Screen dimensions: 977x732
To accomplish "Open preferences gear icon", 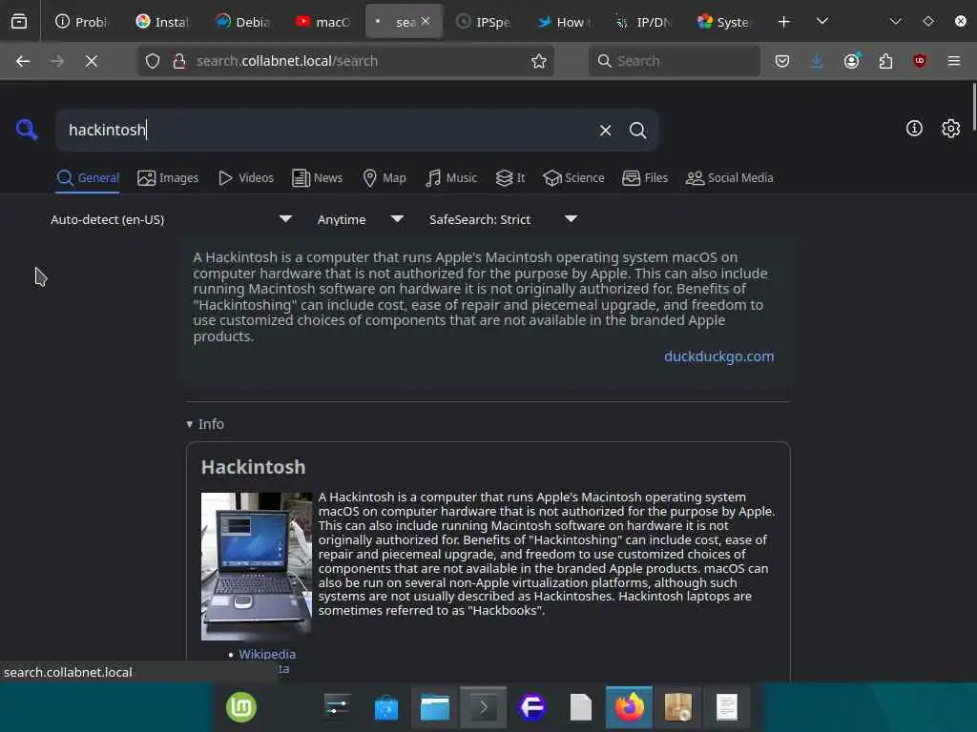I will click(950, 129).
